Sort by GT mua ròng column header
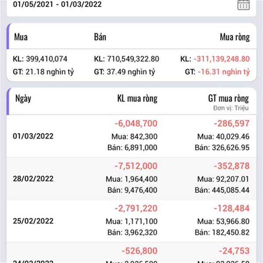 pyautogui.click(x=228, y=99)
